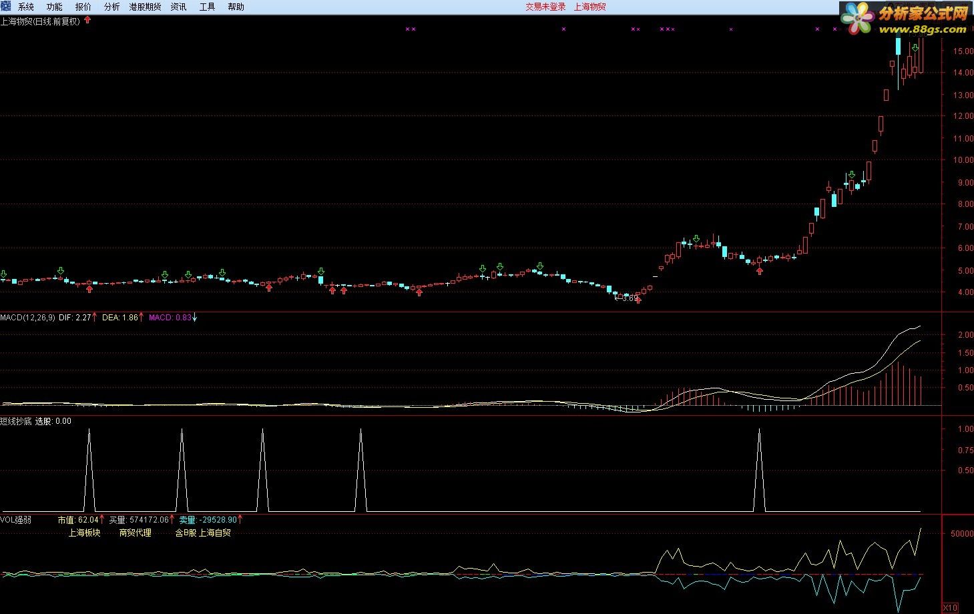974x614 pixels.
Task: Open the 资讯 menu
Action: [x=178, y=7]
